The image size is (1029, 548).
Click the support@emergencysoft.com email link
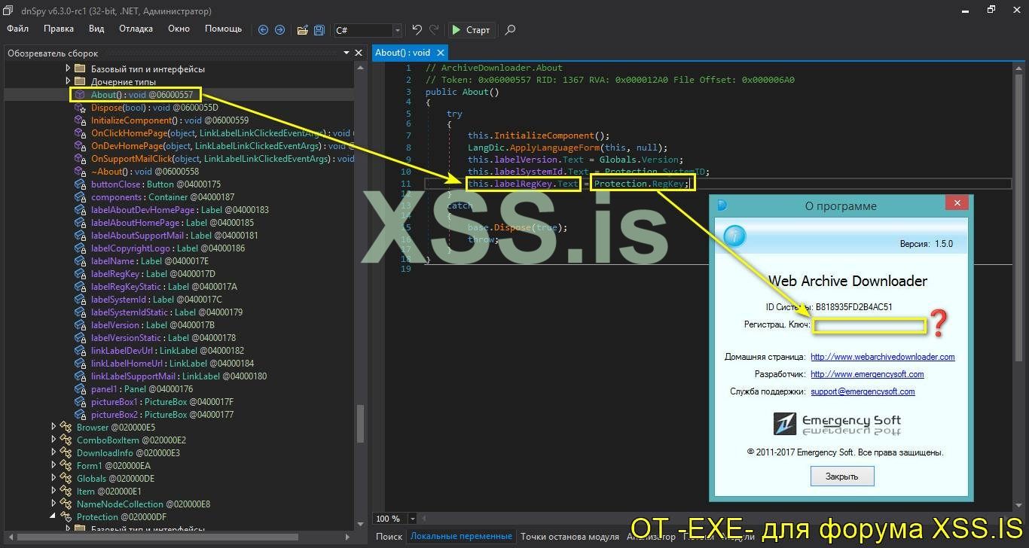[x=863, y=391]
